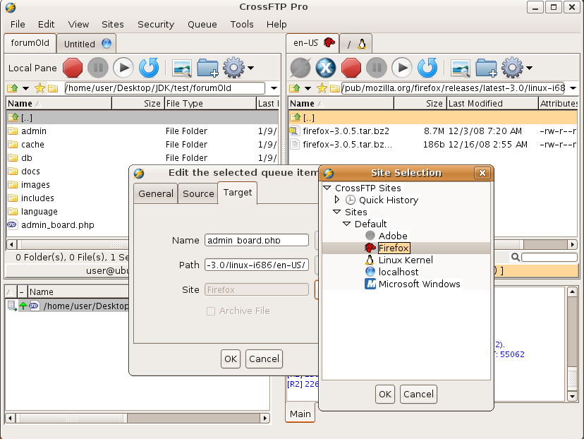Click the grey Connect globe icon in remote pane
Screen dimensions: 584x439
point(300,68)
